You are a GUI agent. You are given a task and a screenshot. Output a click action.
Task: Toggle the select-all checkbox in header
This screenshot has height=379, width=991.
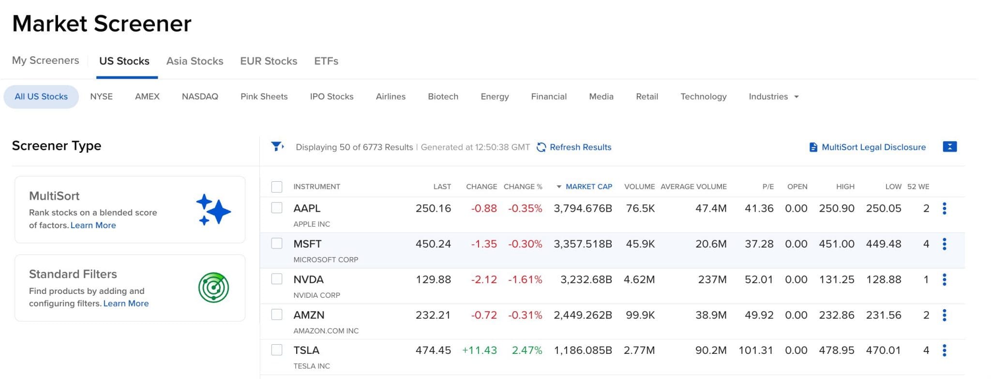277,187
